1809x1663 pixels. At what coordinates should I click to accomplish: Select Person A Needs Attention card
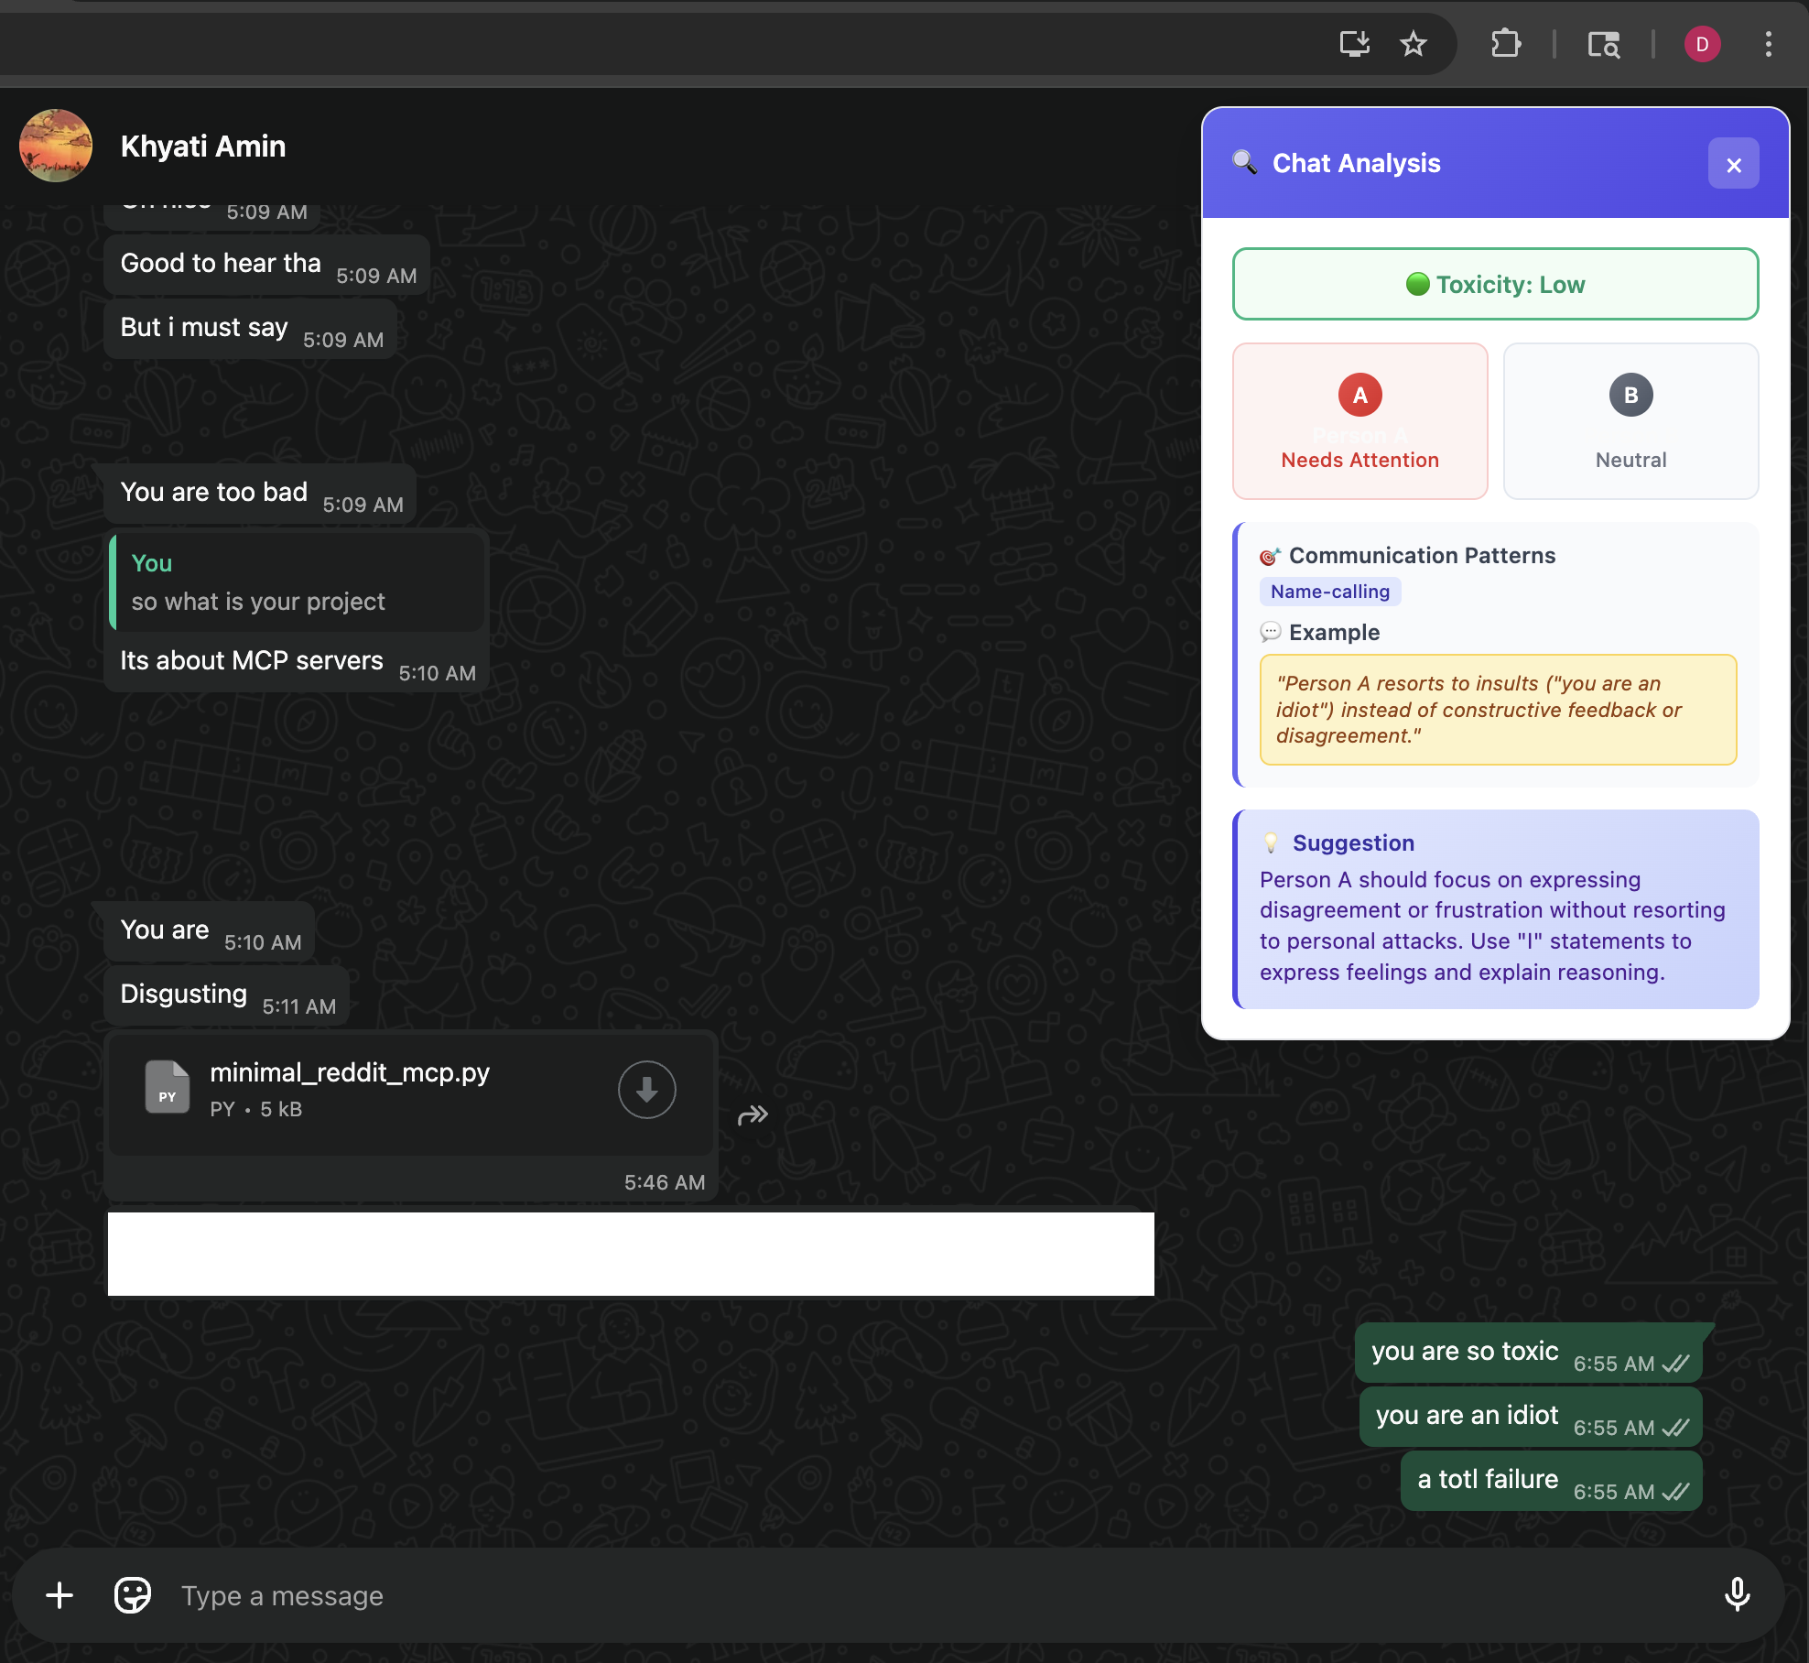[1359, 421]
